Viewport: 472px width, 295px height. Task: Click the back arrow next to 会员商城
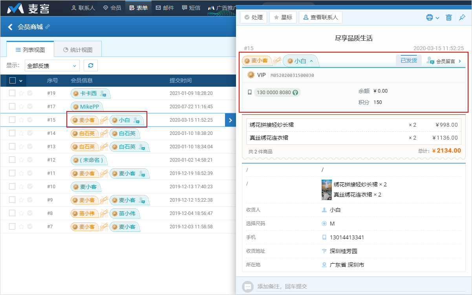click(10, 27)
